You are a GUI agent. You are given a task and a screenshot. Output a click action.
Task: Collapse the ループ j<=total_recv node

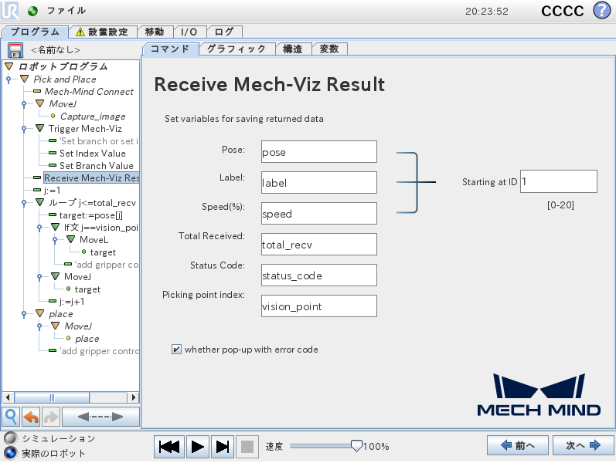tap(39, 202)
